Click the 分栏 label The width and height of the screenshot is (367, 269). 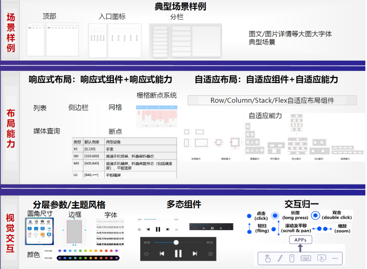(x=176, y=17)
